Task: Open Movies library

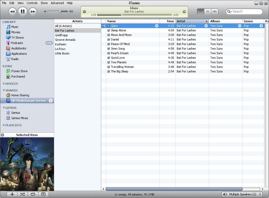Action: point(16,32)
